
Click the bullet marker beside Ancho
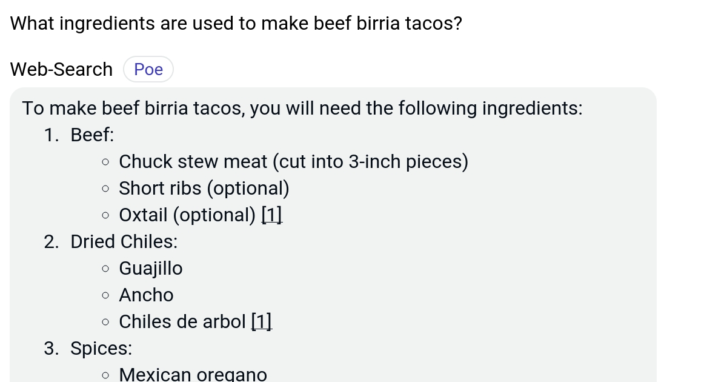106,296
